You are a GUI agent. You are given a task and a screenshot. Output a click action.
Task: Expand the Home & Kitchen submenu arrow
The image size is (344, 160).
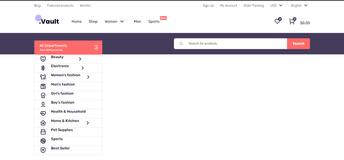click(88, 123)
